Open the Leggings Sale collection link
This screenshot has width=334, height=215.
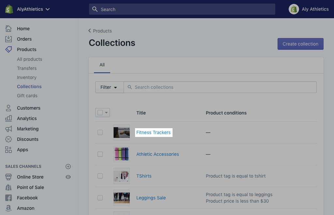(x=151, y=198)
